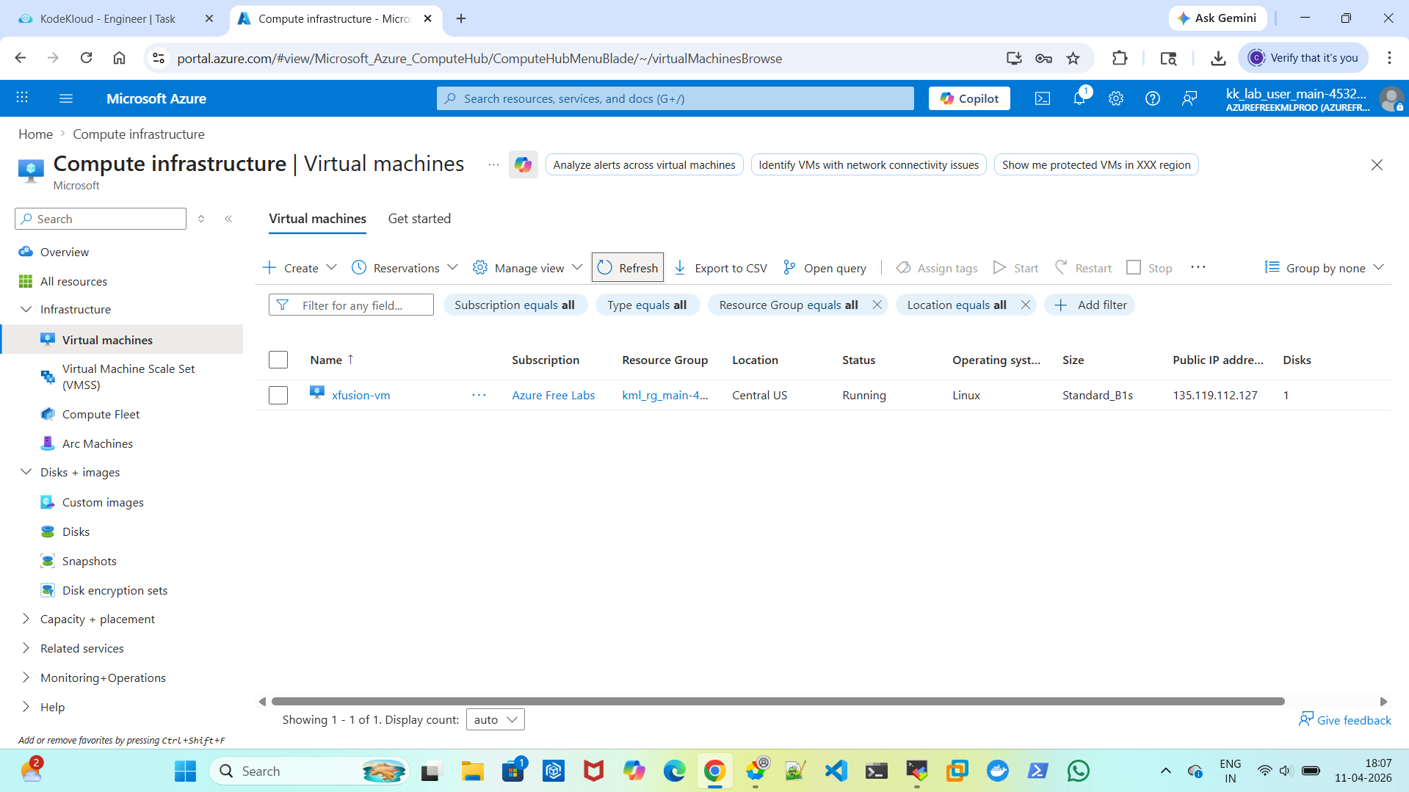Image resolution: width=1409 pixels, height=792 pixels.
Task: Switch to the Get started tab
Action: pos(419,219)
